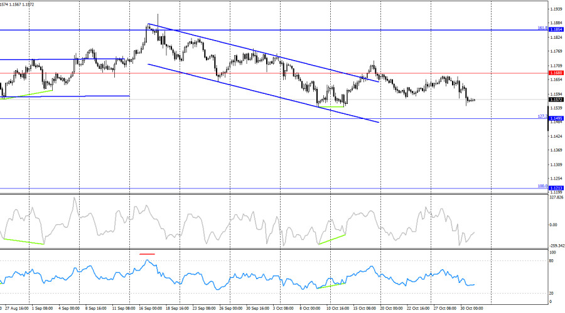Click the current price 1.1572 label
The width and height of the screenshot is (565, 313).
pos(556,100)
